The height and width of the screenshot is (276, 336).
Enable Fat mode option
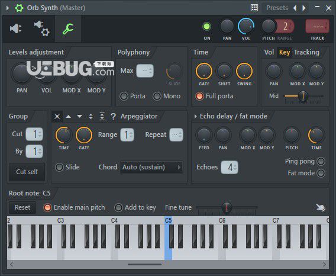(x=321, y=173)
